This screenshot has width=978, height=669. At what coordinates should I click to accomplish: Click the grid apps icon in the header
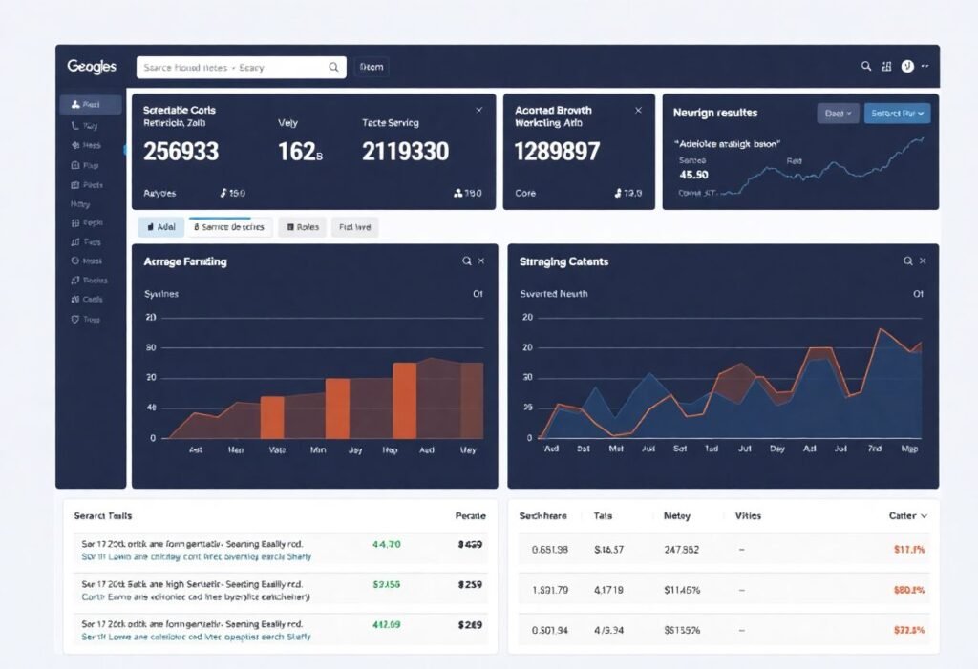pyautogui.click(x=886, y=67)
